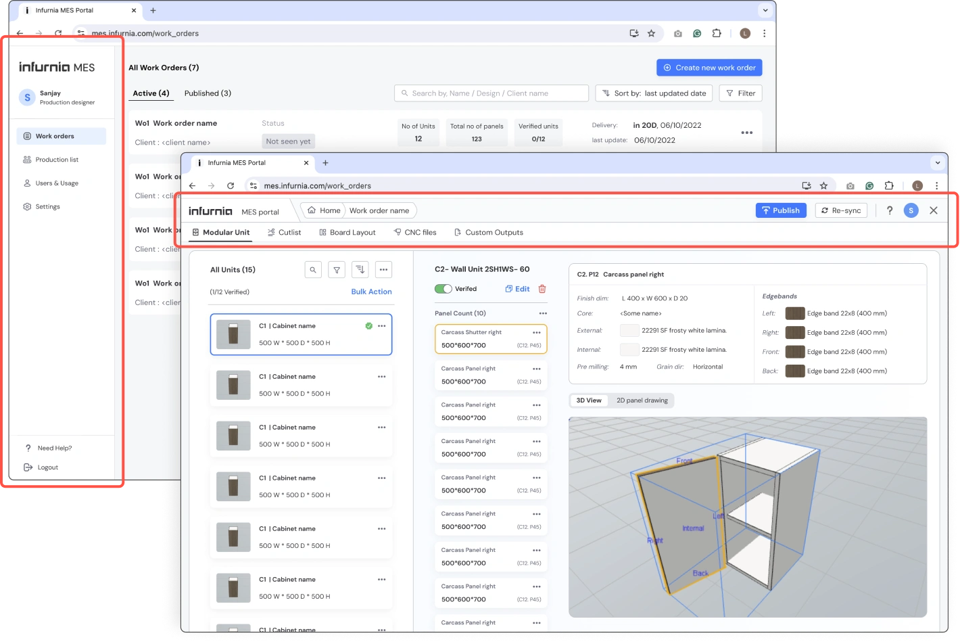
Task: Click the green extension icon in front browser window
Action: pos(869,185)
